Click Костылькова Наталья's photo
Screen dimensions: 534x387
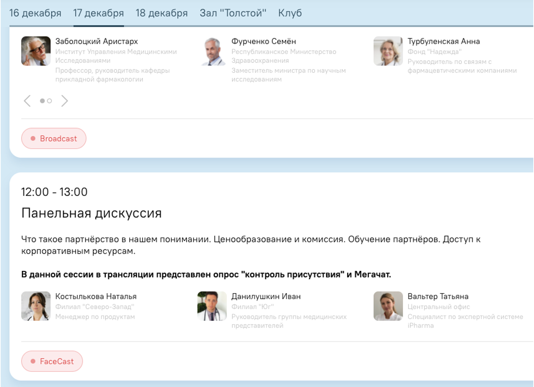pos(36,306)
